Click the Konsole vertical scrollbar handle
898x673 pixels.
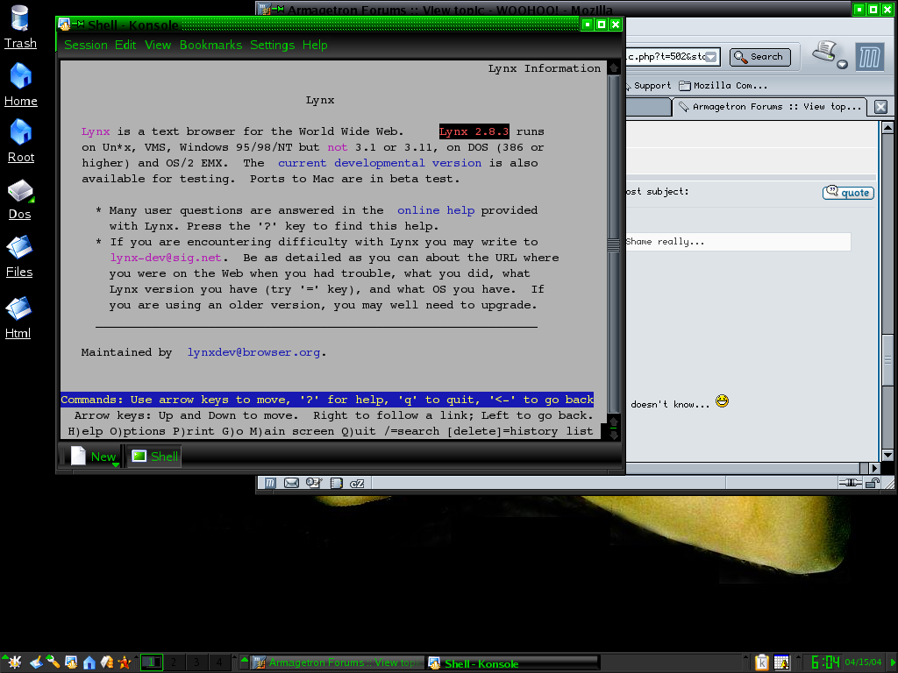click(613, 244)
